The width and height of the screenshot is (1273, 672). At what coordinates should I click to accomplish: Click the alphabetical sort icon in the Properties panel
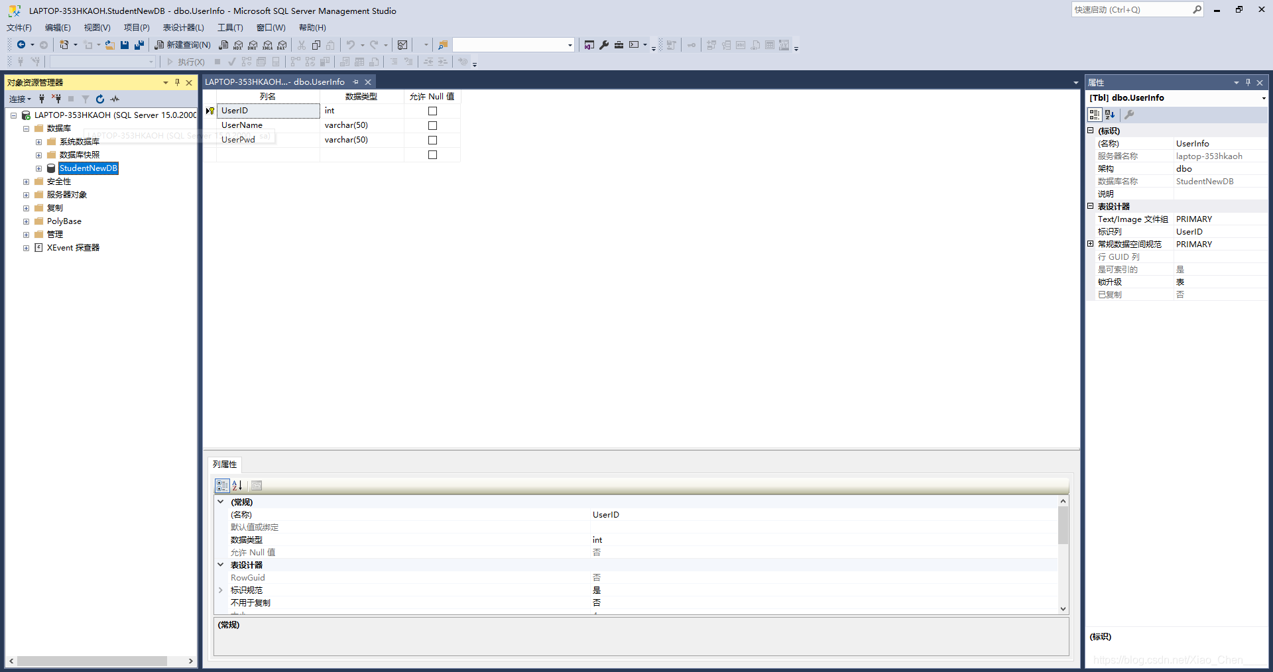point(1110,115)
